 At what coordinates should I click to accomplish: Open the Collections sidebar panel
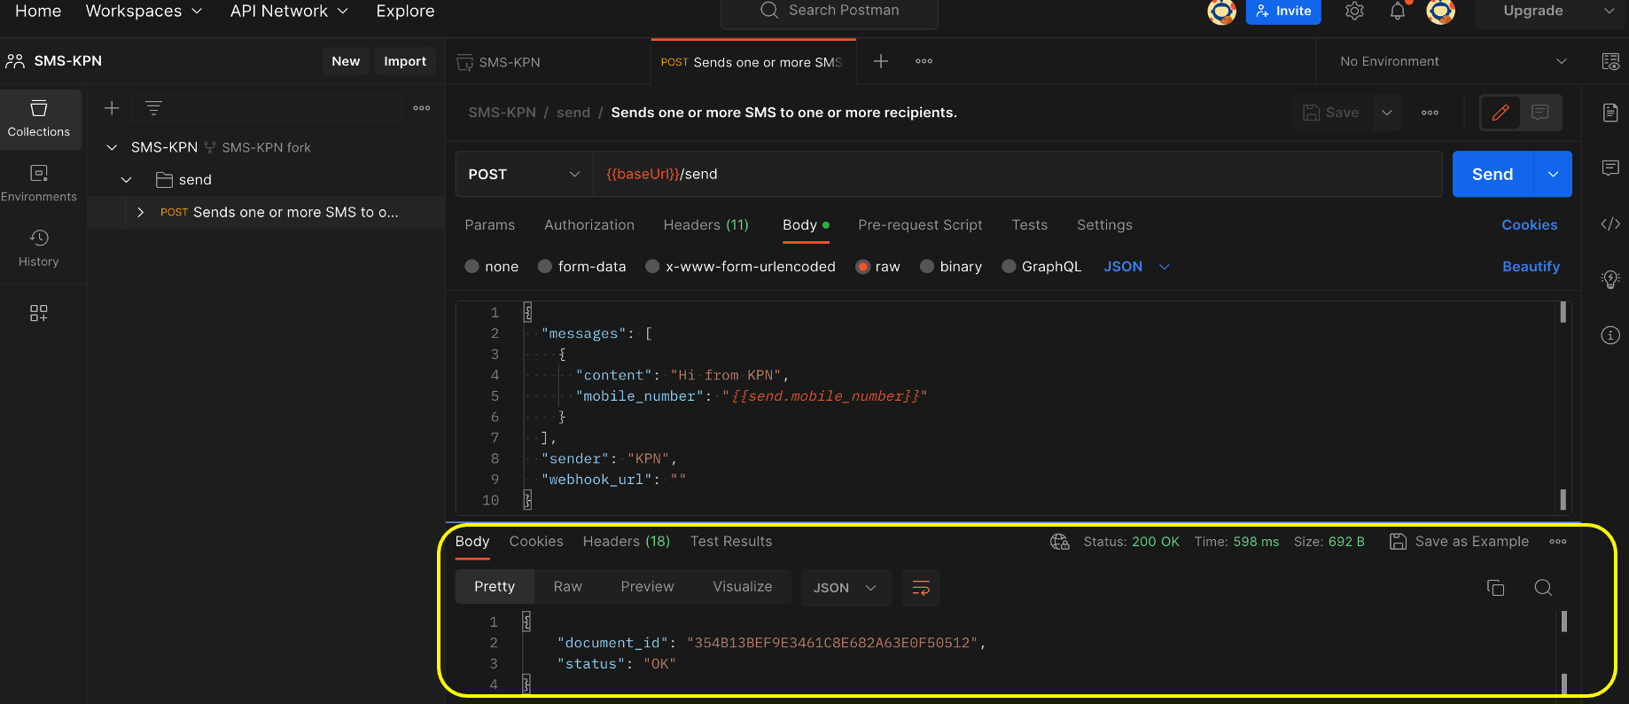tap(40, 119)
